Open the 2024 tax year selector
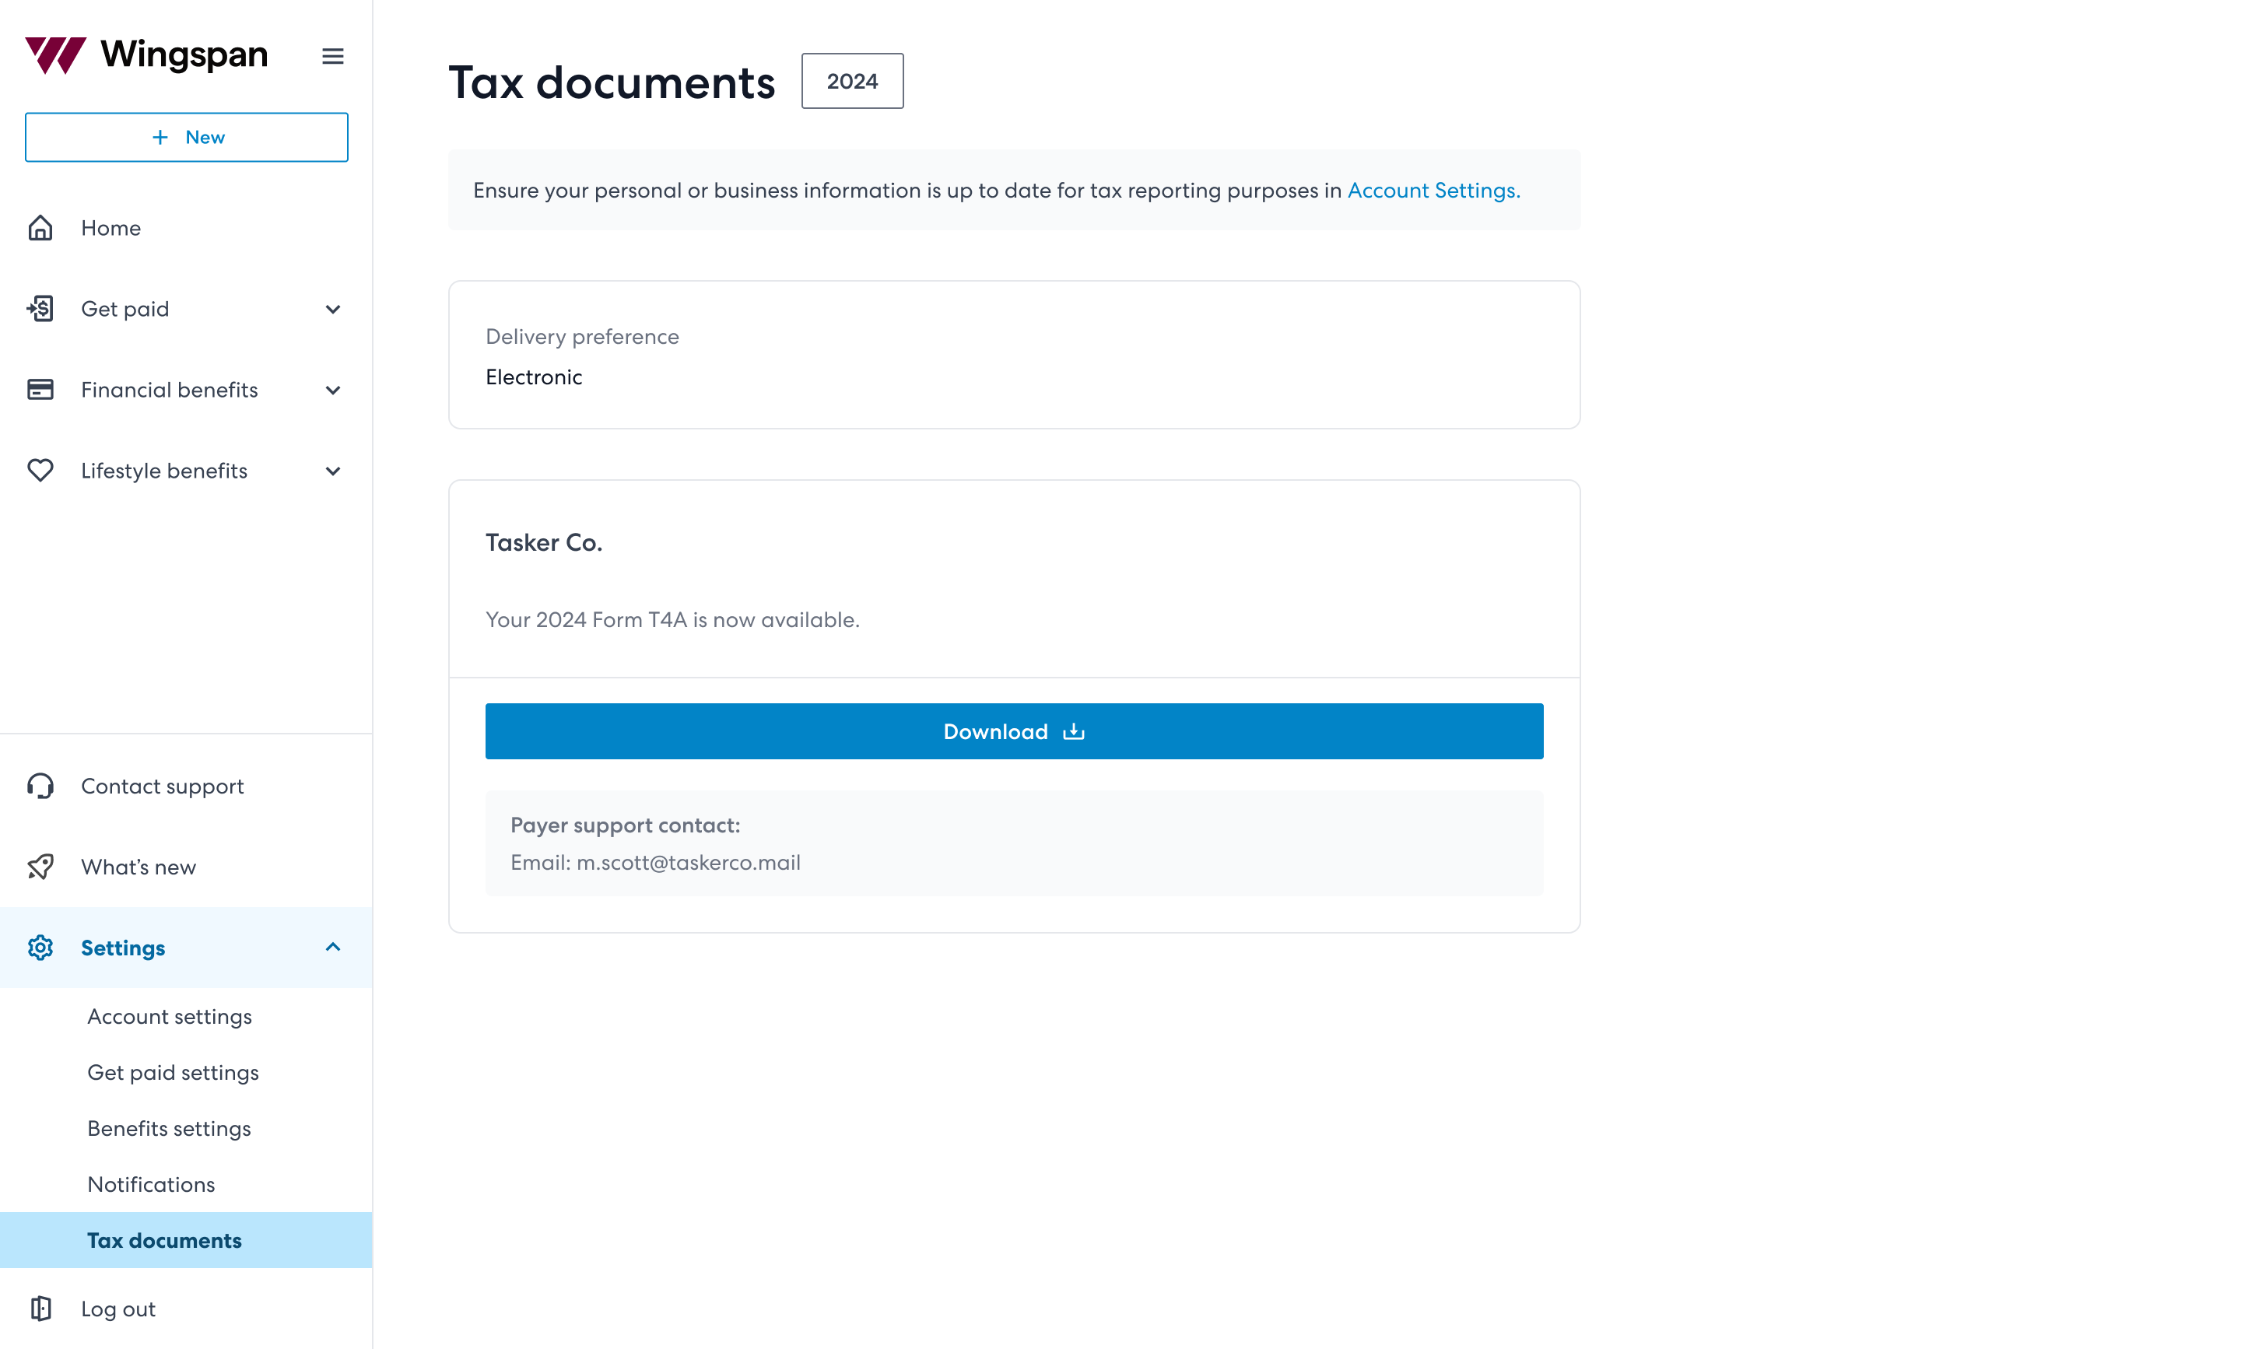Viewport: 2241px width, 1349px height. (x=852, y=81)
